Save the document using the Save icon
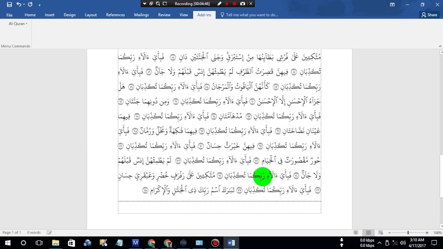Viewport: 443px width, 249px height. pyautogui.click(x=9, y=4)
